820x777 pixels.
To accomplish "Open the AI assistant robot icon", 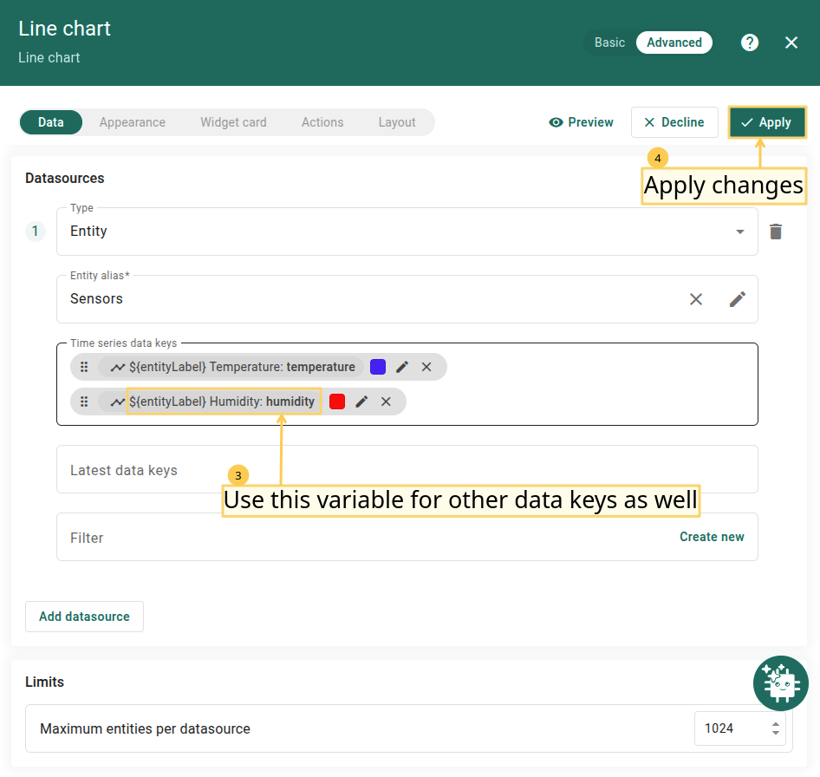I will click(780, 683).
